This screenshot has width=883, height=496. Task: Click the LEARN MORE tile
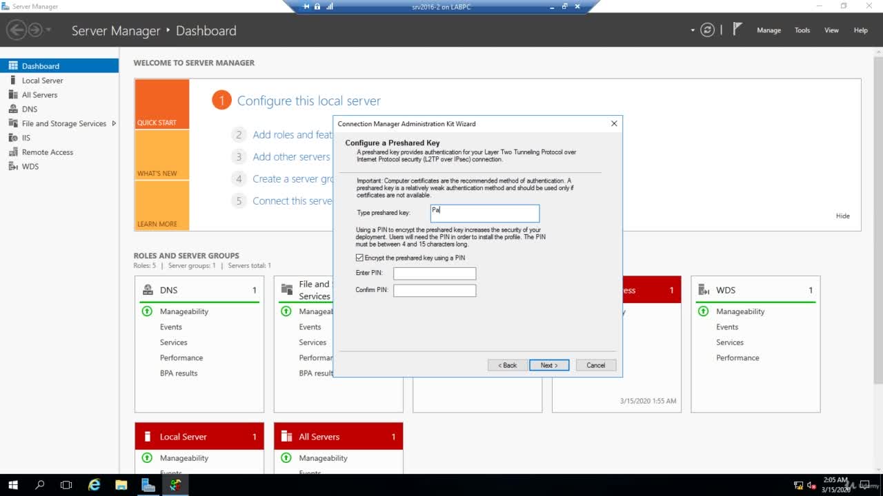(162, 205)
